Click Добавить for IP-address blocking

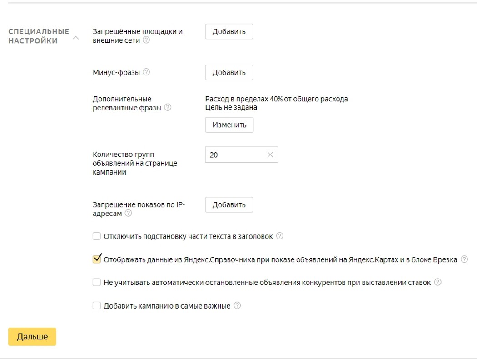click(229, 205)
